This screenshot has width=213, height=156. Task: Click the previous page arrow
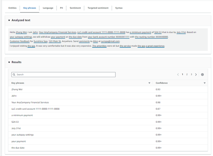(x=178, y=75)
